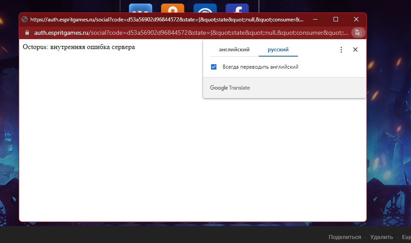The image size is (411, 243).
Task: Click the Mail.ru @ login icon
Action: [205, 8]
